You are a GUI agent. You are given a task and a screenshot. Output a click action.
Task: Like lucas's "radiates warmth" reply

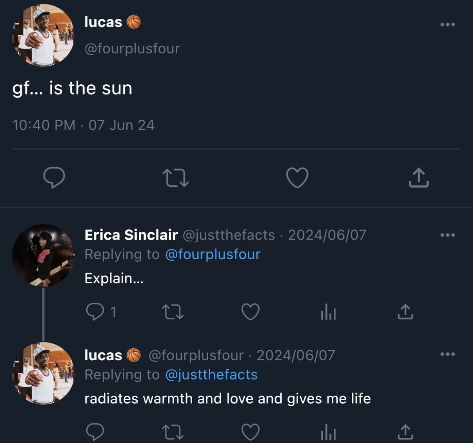[250, 432]
